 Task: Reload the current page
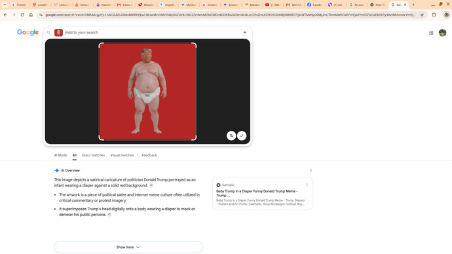(22, 14)
